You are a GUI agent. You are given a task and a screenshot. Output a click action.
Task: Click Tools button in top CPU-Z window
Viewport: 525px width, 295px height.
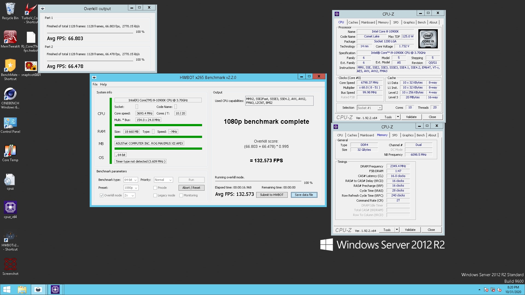(388, 117)
